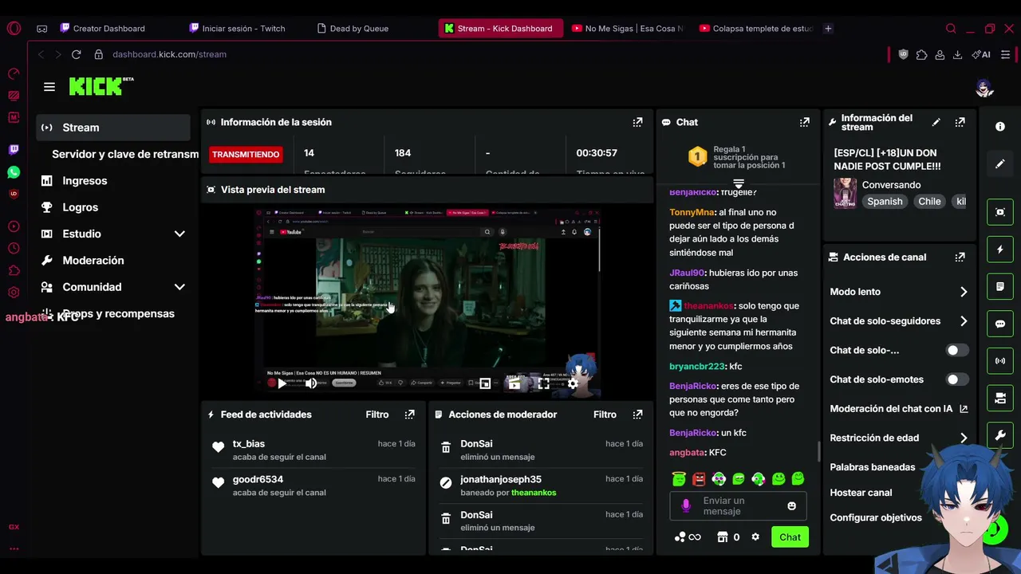This screenshot has height=574, width=1021.
Task: Pop out the Información del stream panel
Action: pos(960,122)
